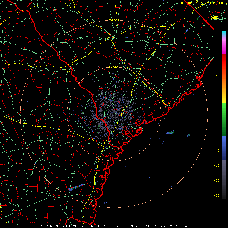Click the dense clutter at the radar center

tap(114, 114)
